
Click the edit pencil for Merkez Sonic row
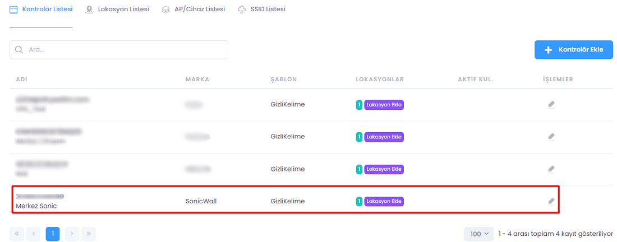pyautogui.click(x=551, y=201)
